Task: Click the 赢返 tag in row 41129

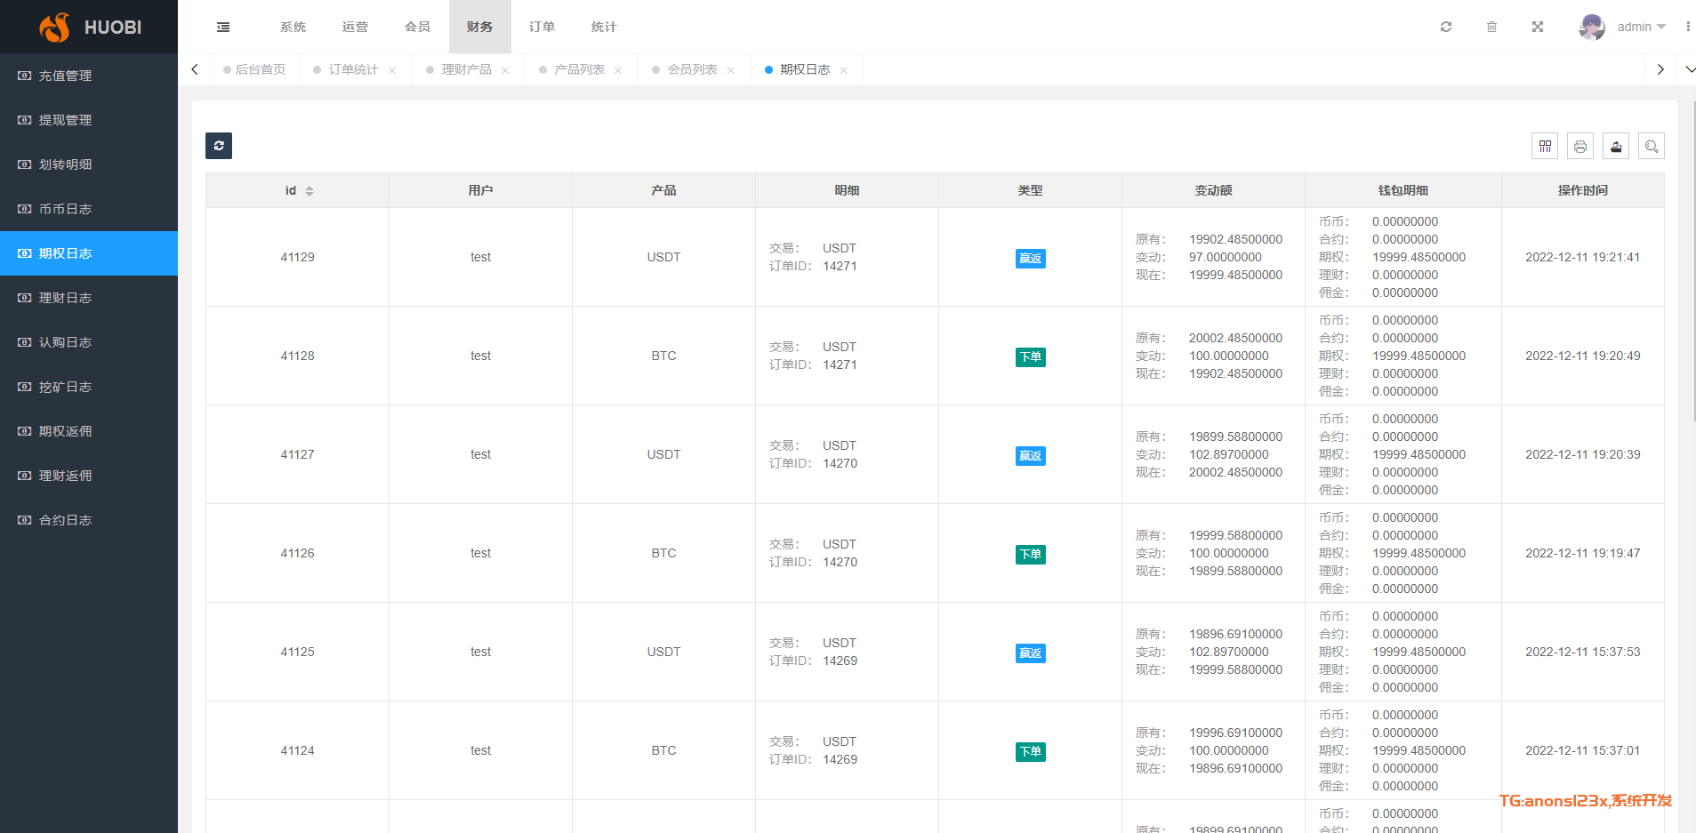Action: (1030, 259)
